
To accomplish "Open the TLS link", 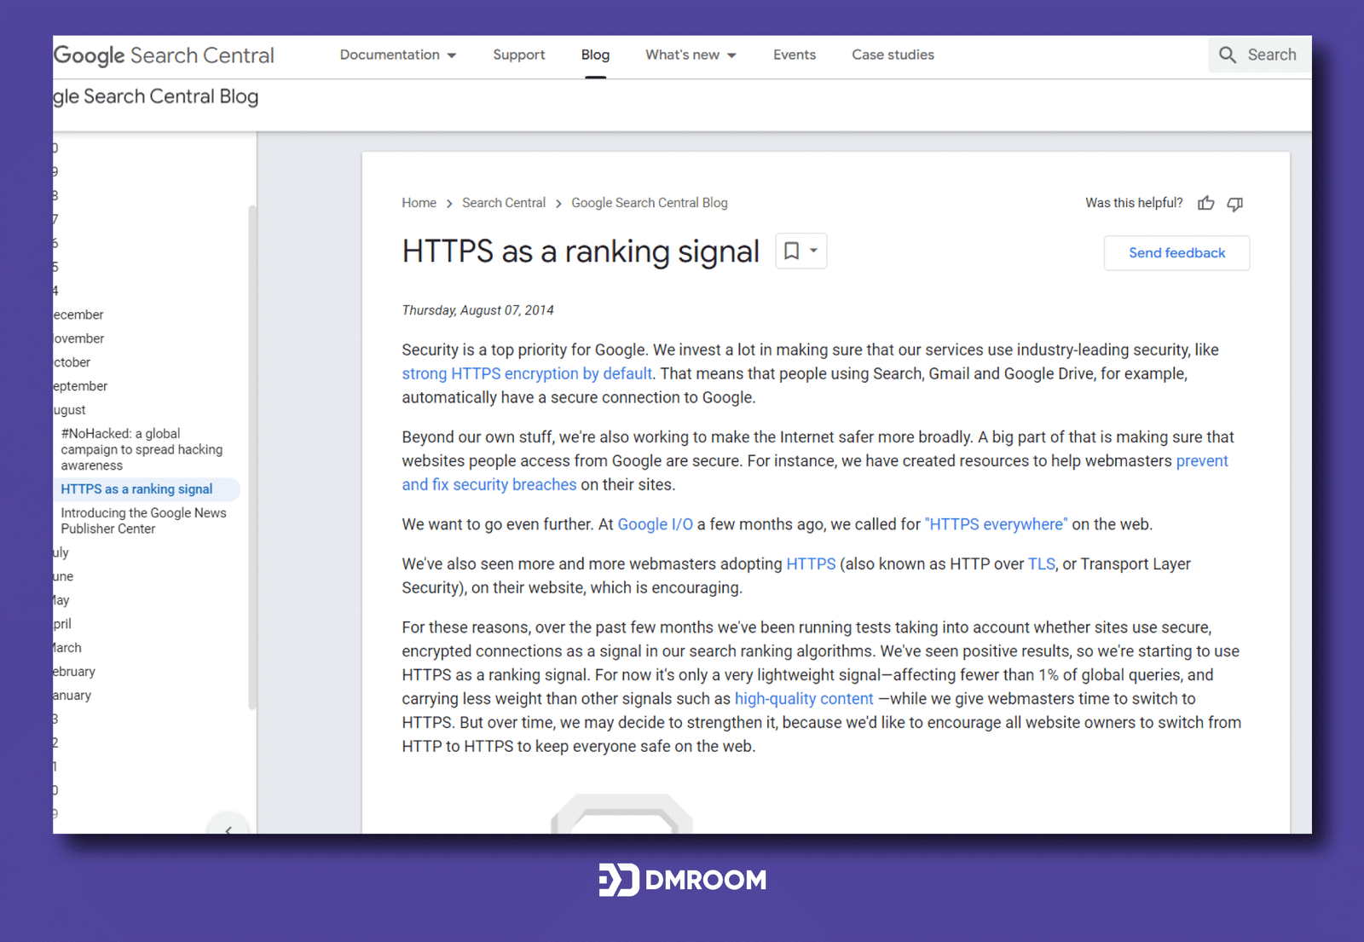I will pos(1041,563).
